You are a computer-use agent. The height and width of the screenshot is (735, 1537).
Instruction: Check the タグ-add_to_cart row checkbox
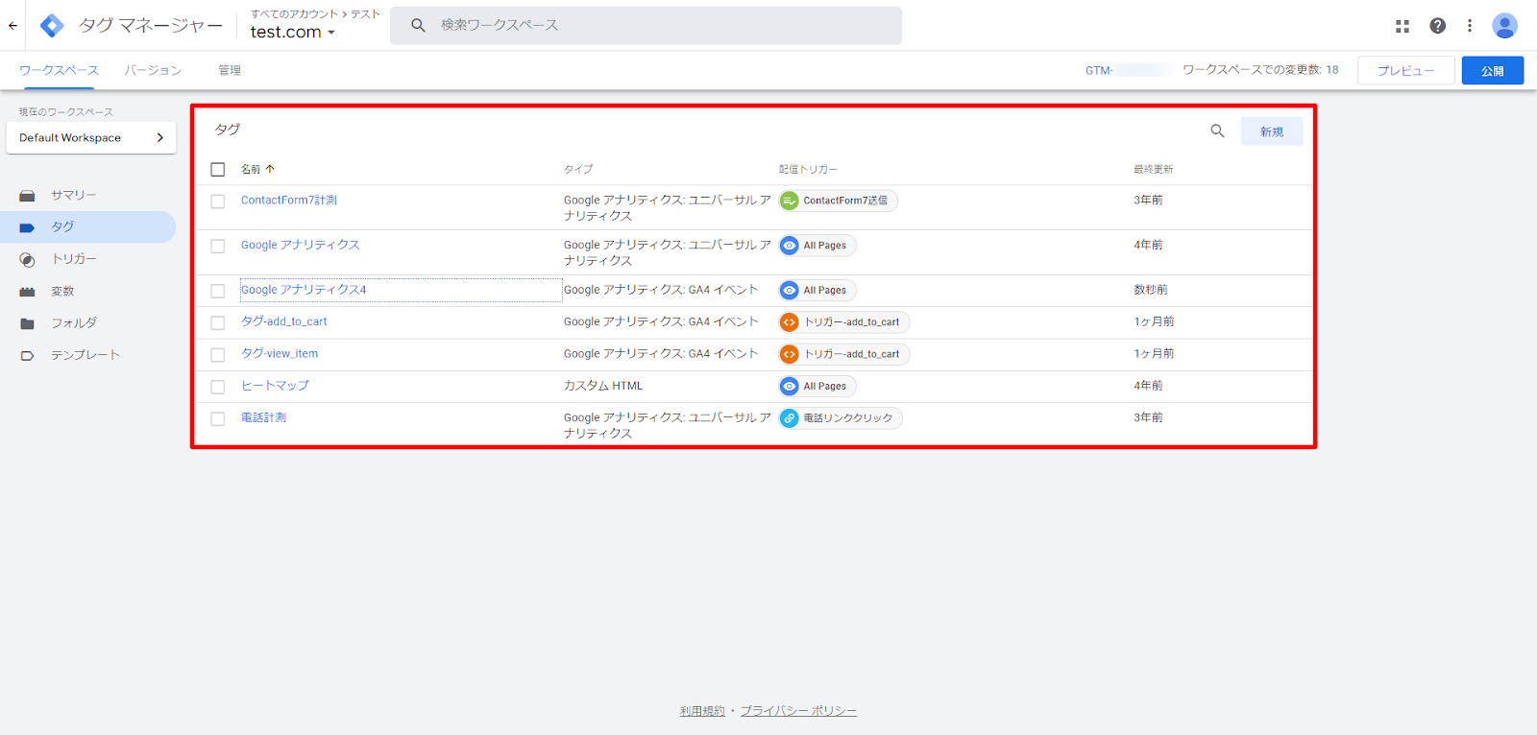(x=218, y=323)
